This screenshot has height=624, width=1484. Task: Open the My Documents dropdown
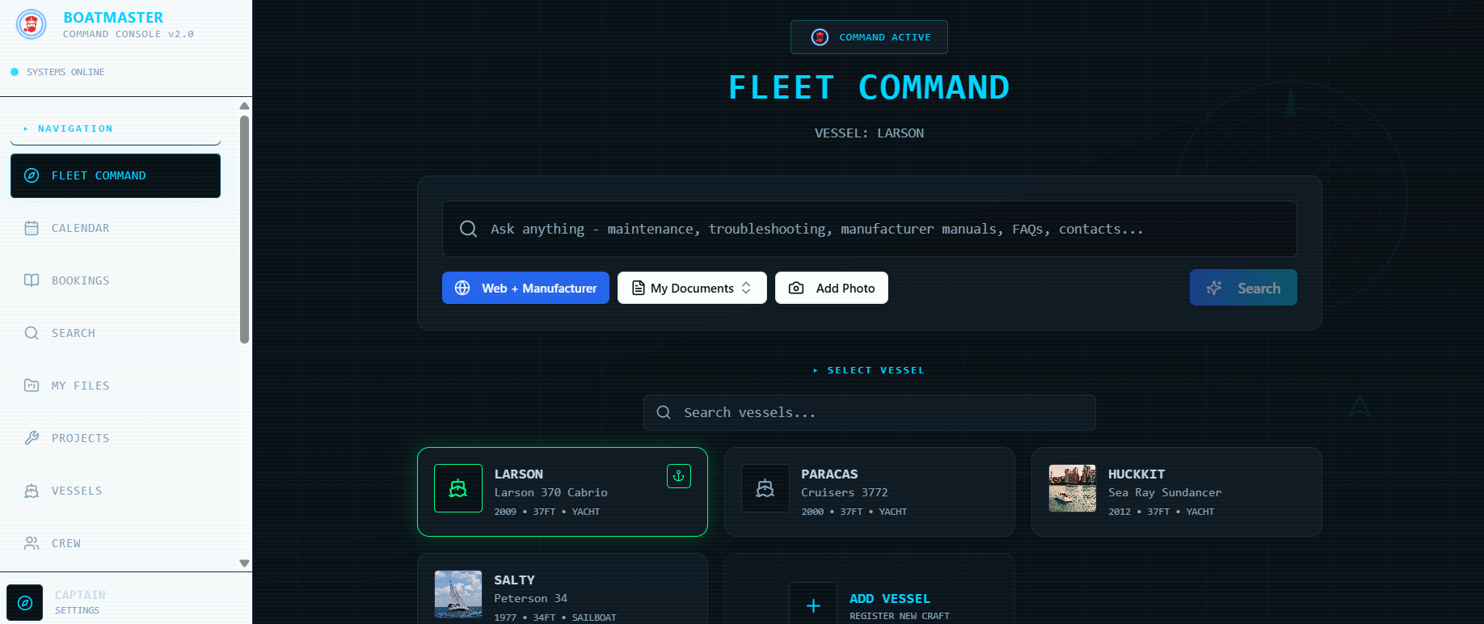click(x=692, y=287)
